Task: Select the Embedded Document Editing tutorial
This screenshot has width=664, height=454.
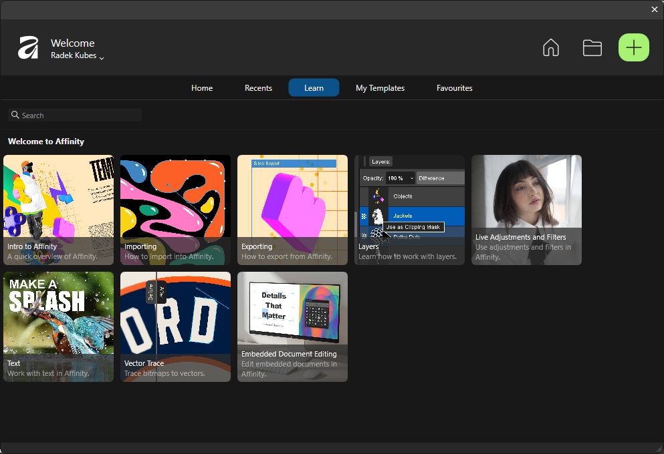Action: (292, 326)
